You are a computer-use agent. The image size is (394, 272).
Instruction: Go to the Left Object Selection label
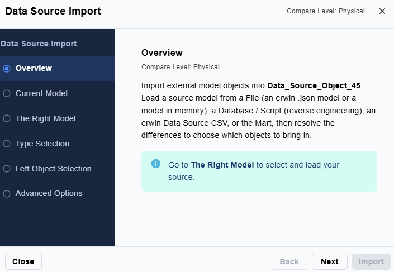point(53,169)
